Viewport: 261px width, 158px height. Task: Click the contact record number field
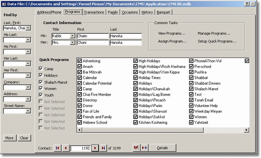[x=81, y=148]
